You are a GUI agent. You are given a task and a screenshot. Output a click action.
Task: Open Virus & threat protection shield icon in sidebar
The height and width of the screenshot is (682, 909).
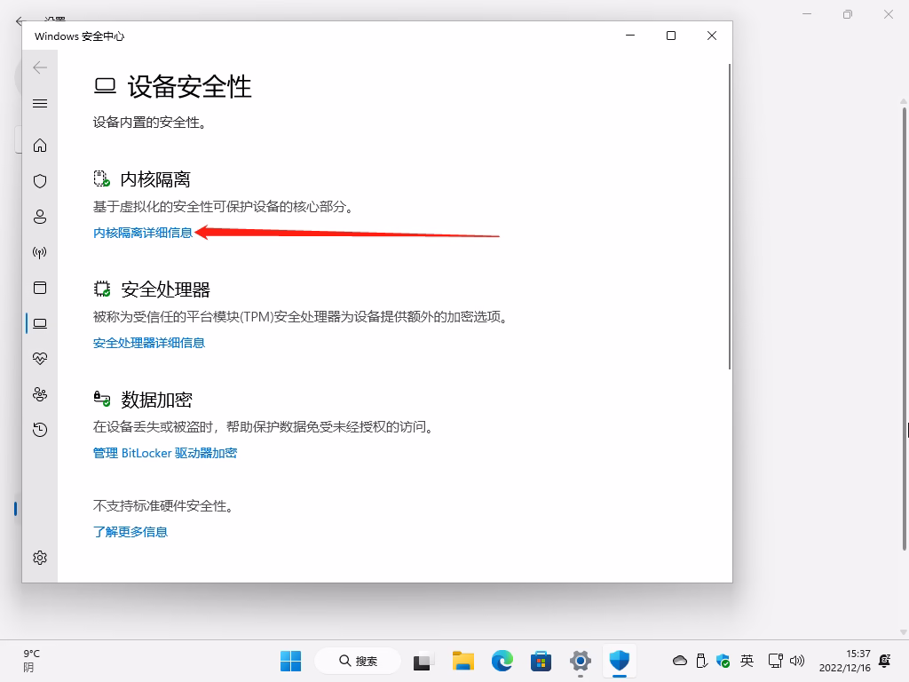(x=39, y=180)
